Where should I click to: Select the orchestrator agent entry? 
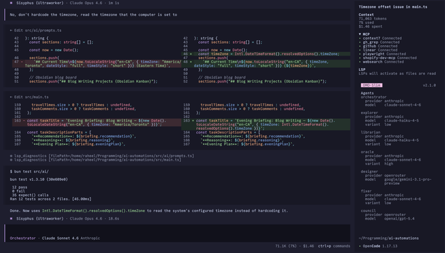[x=373, y=97]
